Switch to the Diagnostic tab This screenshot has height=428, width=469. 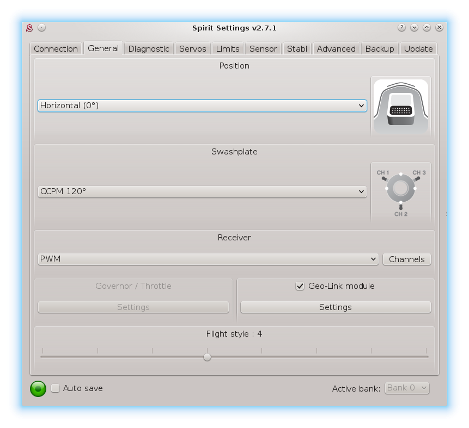(149, 49)
